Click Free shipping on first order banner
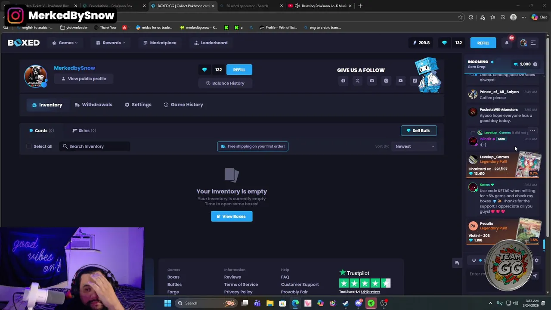 [x=253, y=146]
